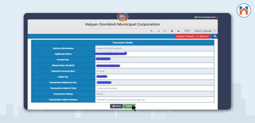This screenshot has width=255, height=123.
Task: Click the Select Language dropdown arrow
Action: point(215,31)
